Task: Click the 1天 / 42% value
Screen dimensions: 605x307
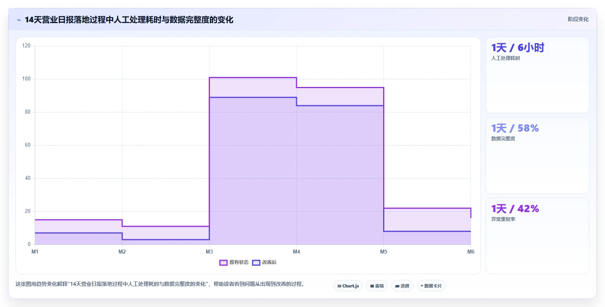Action: [515, 209]
